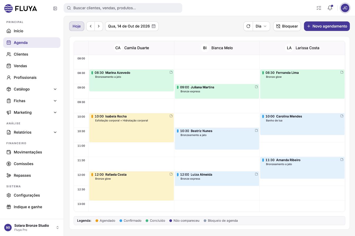Open Carolina Mendes 10:00 appointment
This screenshot has height=236, width=355.
(302, 124)
